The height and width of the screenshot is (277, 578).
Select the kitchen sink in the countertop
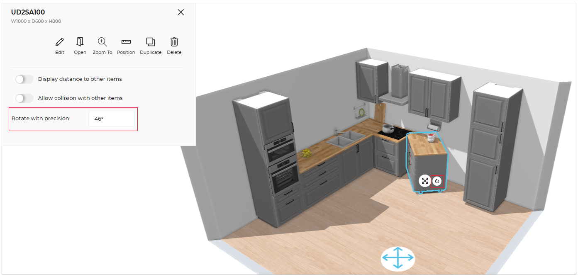[x=346, y=138]
